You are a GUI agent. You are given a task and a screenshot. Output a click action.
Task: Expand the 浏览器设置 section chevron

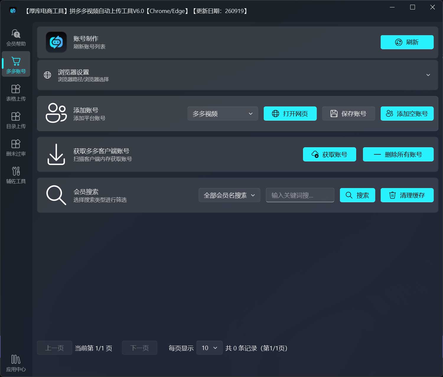coord(428,75)
